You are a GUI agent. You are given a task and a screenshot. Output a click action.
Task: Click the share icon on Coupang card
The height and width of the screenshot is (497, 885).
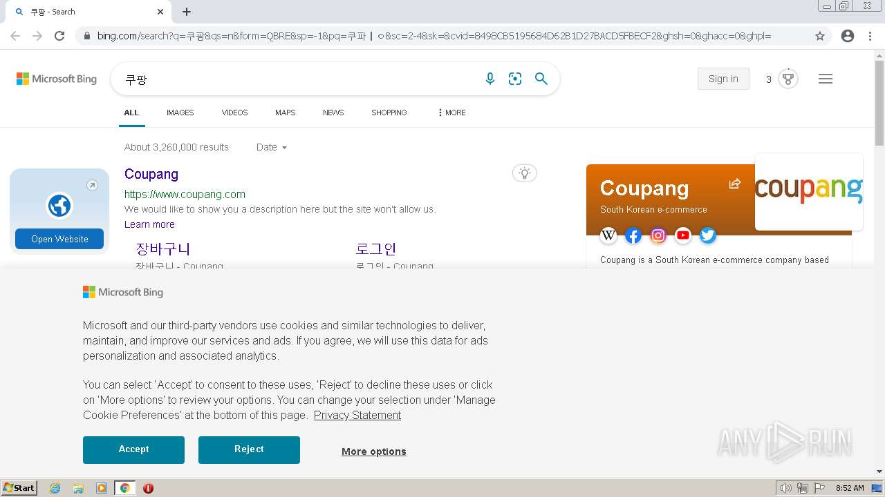[735, 184]
